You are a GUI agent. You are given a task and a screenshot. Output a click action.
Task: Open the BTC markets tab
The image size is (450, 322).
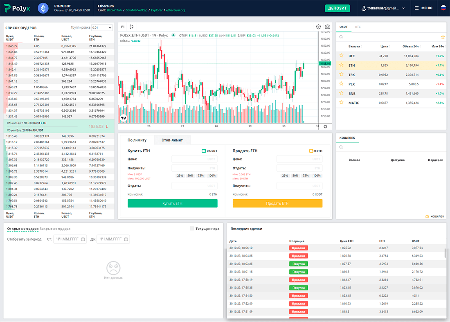click(x=358, y=26)
